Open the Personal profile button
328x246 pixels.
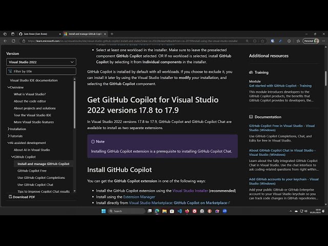tap(311, 41)
